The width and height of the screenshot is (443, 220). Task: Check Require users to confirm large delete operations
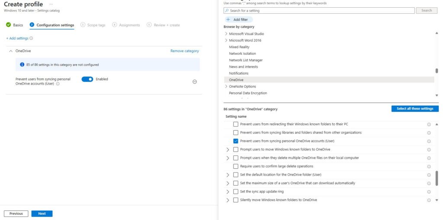pyautogui.click(x=236, y=166)
